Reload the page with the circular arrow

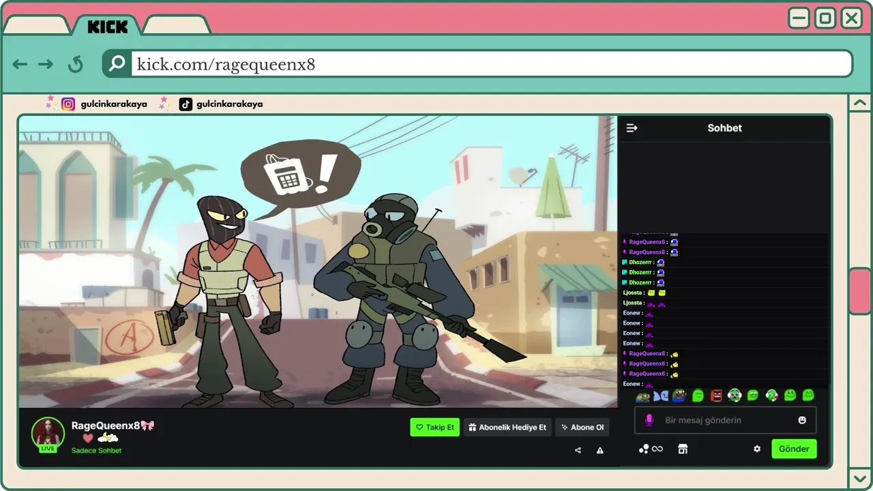pos(75,64)
